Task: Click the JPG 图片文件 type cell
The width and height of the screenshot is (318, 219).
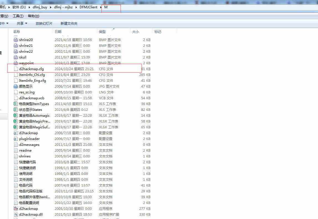Action: click(109, 86)
